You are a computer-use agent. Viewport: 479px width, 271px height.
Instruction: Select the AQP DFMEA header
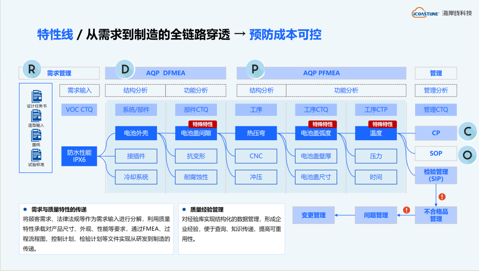[x=165, y=73]
